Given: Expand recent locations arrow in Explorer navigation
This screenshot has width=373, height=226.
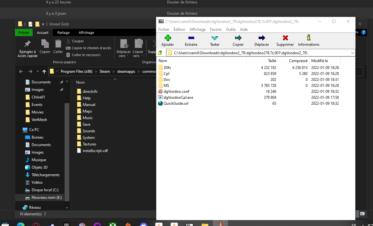Looking at the screenshot, I should click(x=38, y=71).
